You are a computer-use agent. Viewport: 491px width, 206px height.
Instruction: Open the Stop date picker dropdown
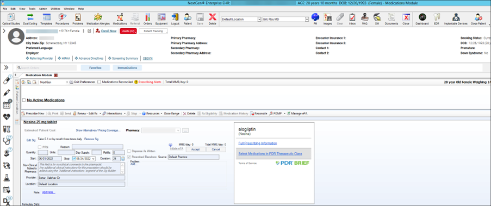[94, 158]
